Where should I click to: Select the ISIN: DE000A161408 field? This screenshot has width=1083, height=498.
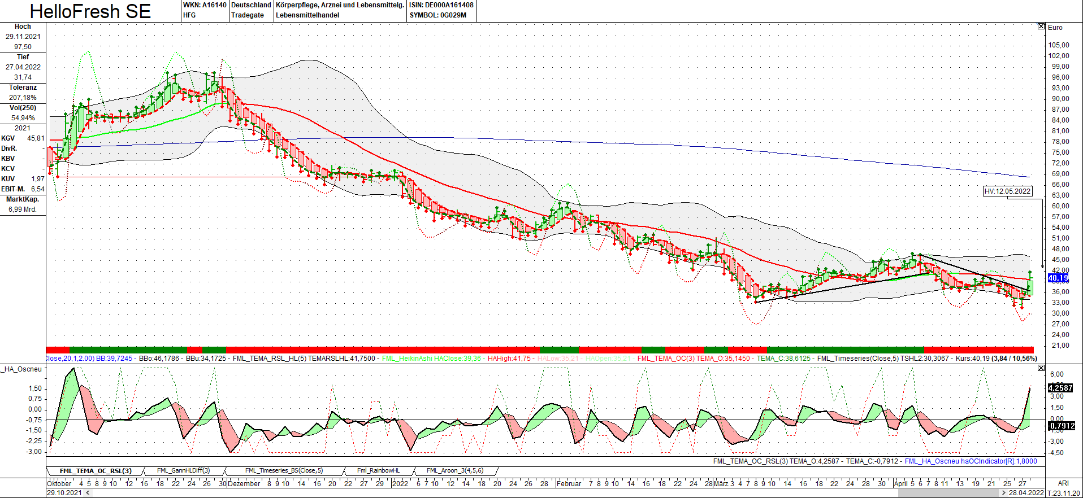click(441, 5)
